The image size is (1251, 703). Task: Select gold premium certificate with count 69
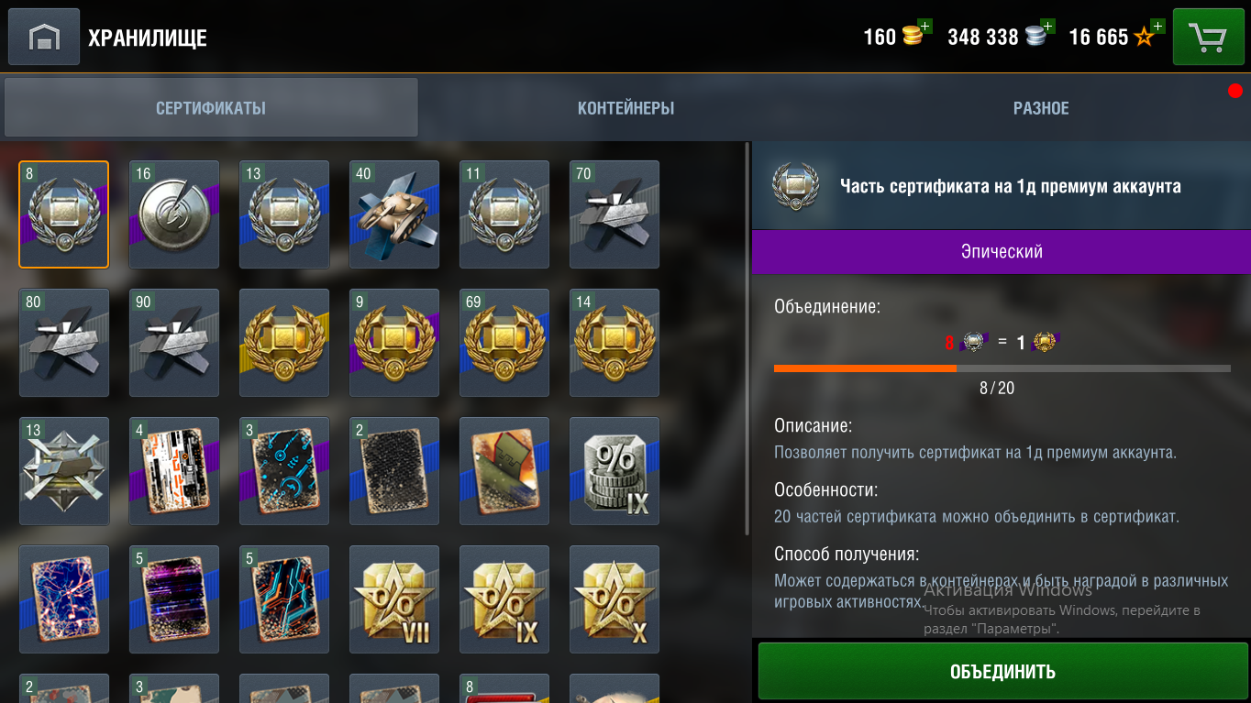click(504, 343)
